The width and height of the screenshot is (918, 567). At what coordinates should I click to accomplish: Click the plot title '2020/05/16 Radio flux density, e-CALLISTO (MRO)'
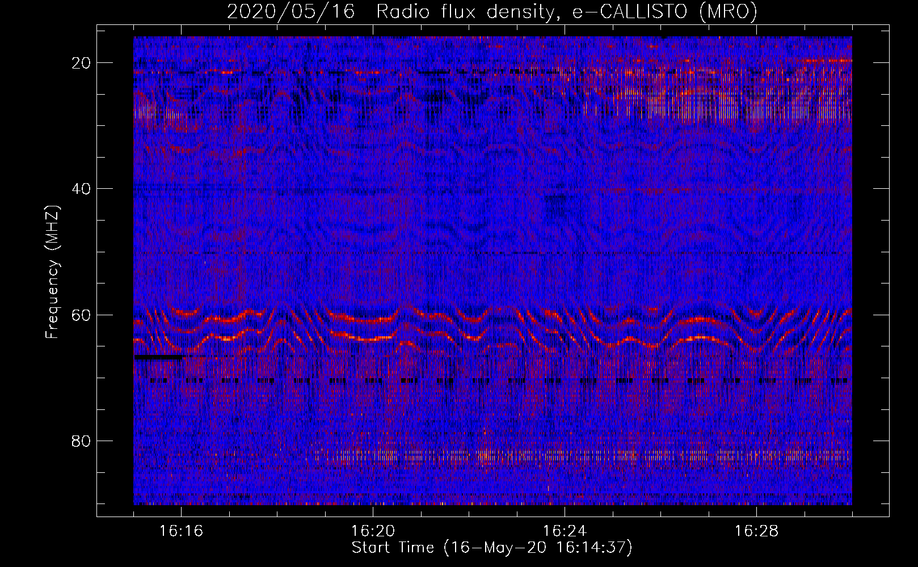(492, 11)
